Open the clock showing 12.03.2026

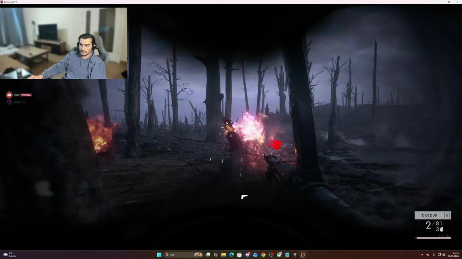click(453, 255)
